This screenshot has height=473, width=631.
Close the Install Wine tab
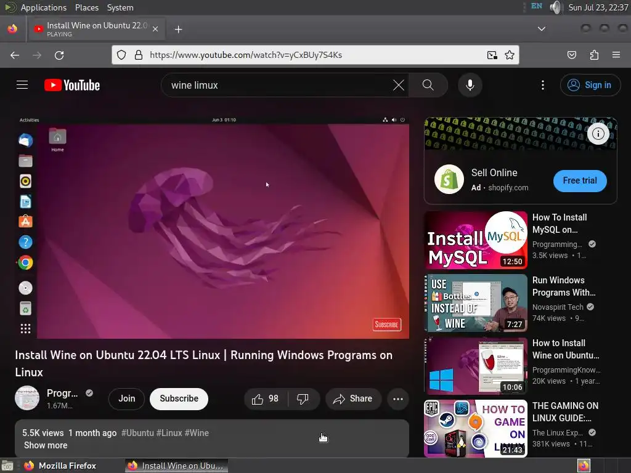[x=155, y=29]
